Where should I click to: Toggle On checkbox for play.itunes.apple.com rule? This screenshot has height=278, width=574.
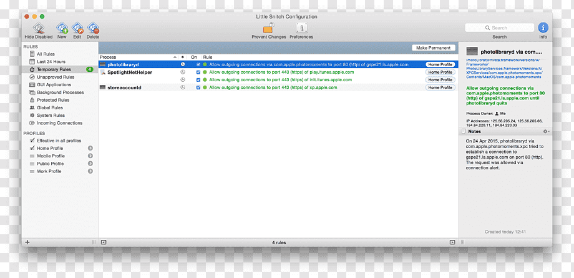pyautogui.click(x=198, y=72)
